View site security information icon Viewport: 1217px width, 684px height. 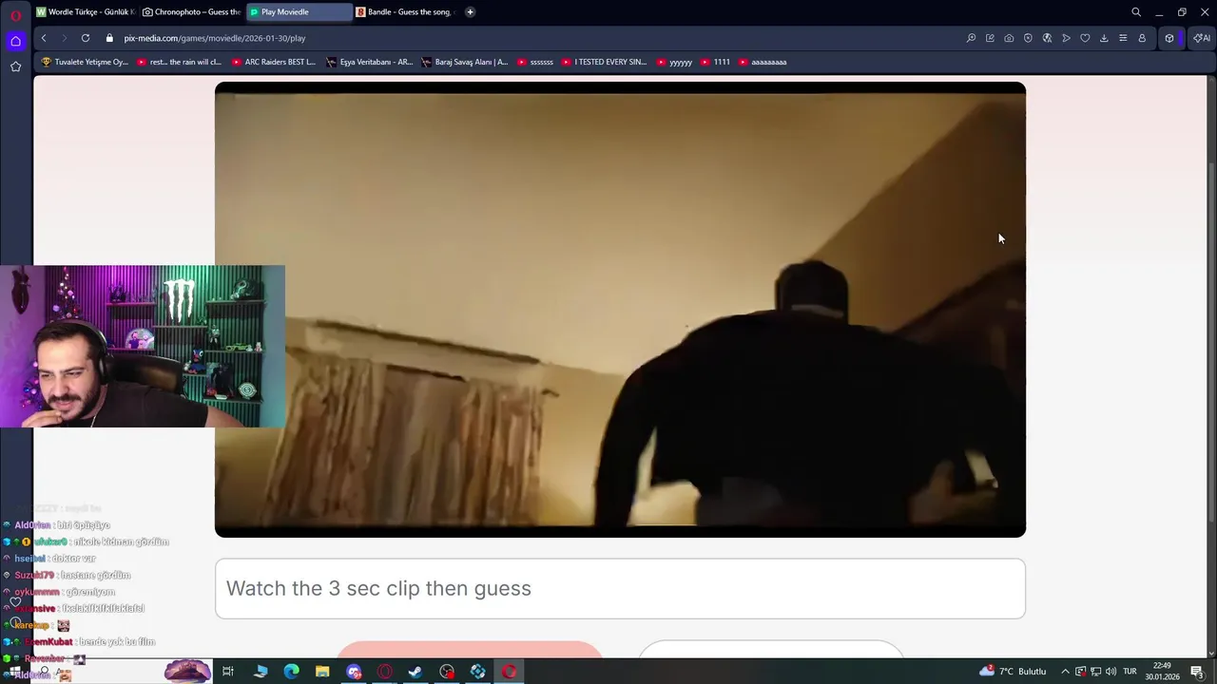click(109, 38)
